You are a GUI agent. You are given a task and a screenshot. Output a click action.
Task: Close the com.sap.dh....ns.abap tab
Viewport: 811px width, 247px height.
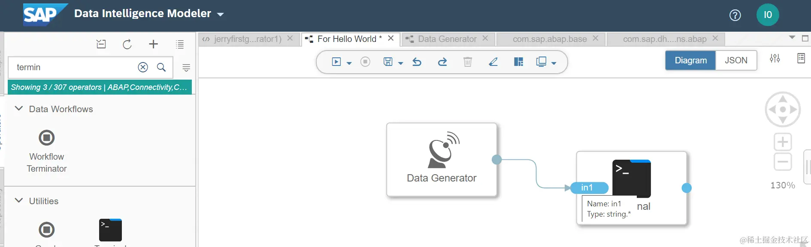pos(715,38)
